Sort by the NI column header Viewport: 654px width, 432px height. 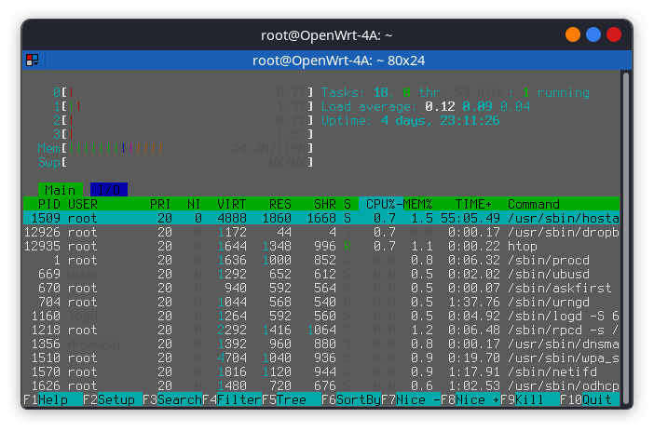coord(194,204)
